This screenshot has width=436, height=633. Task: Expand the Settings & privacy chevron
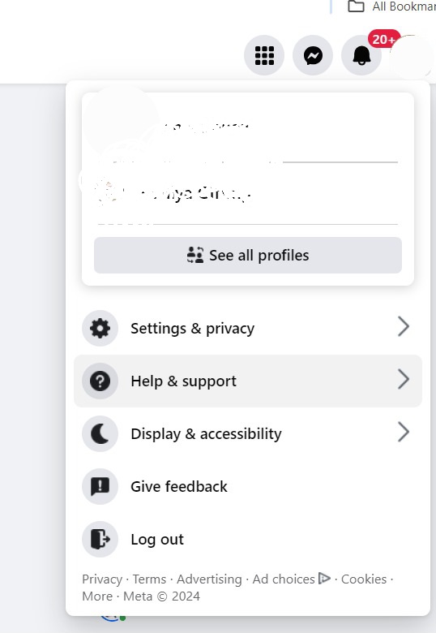click(404, 326)
